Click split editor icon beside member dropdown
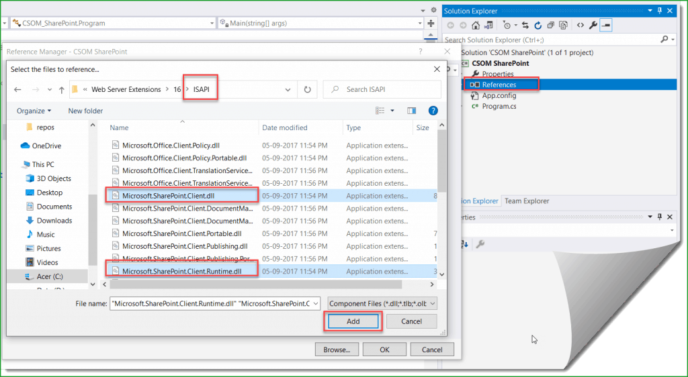This screenshot has width=688, height=377. pos(431,23)
